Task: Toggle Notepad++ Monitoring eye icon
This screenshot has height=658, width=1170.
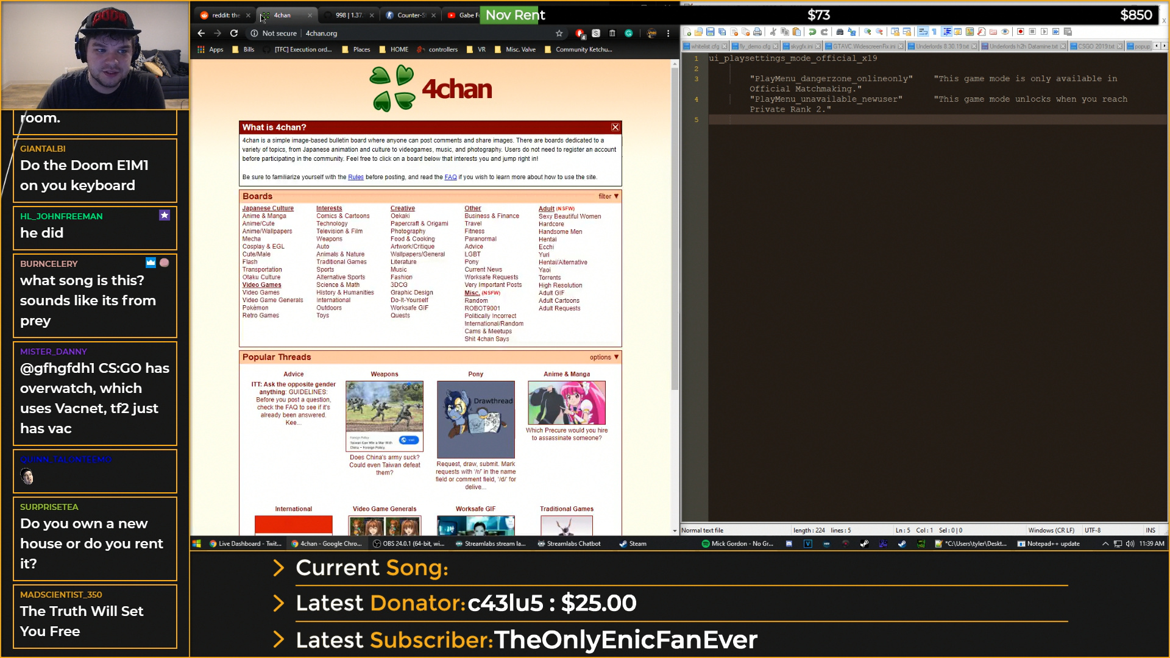Action: [x=1005, y=32]
